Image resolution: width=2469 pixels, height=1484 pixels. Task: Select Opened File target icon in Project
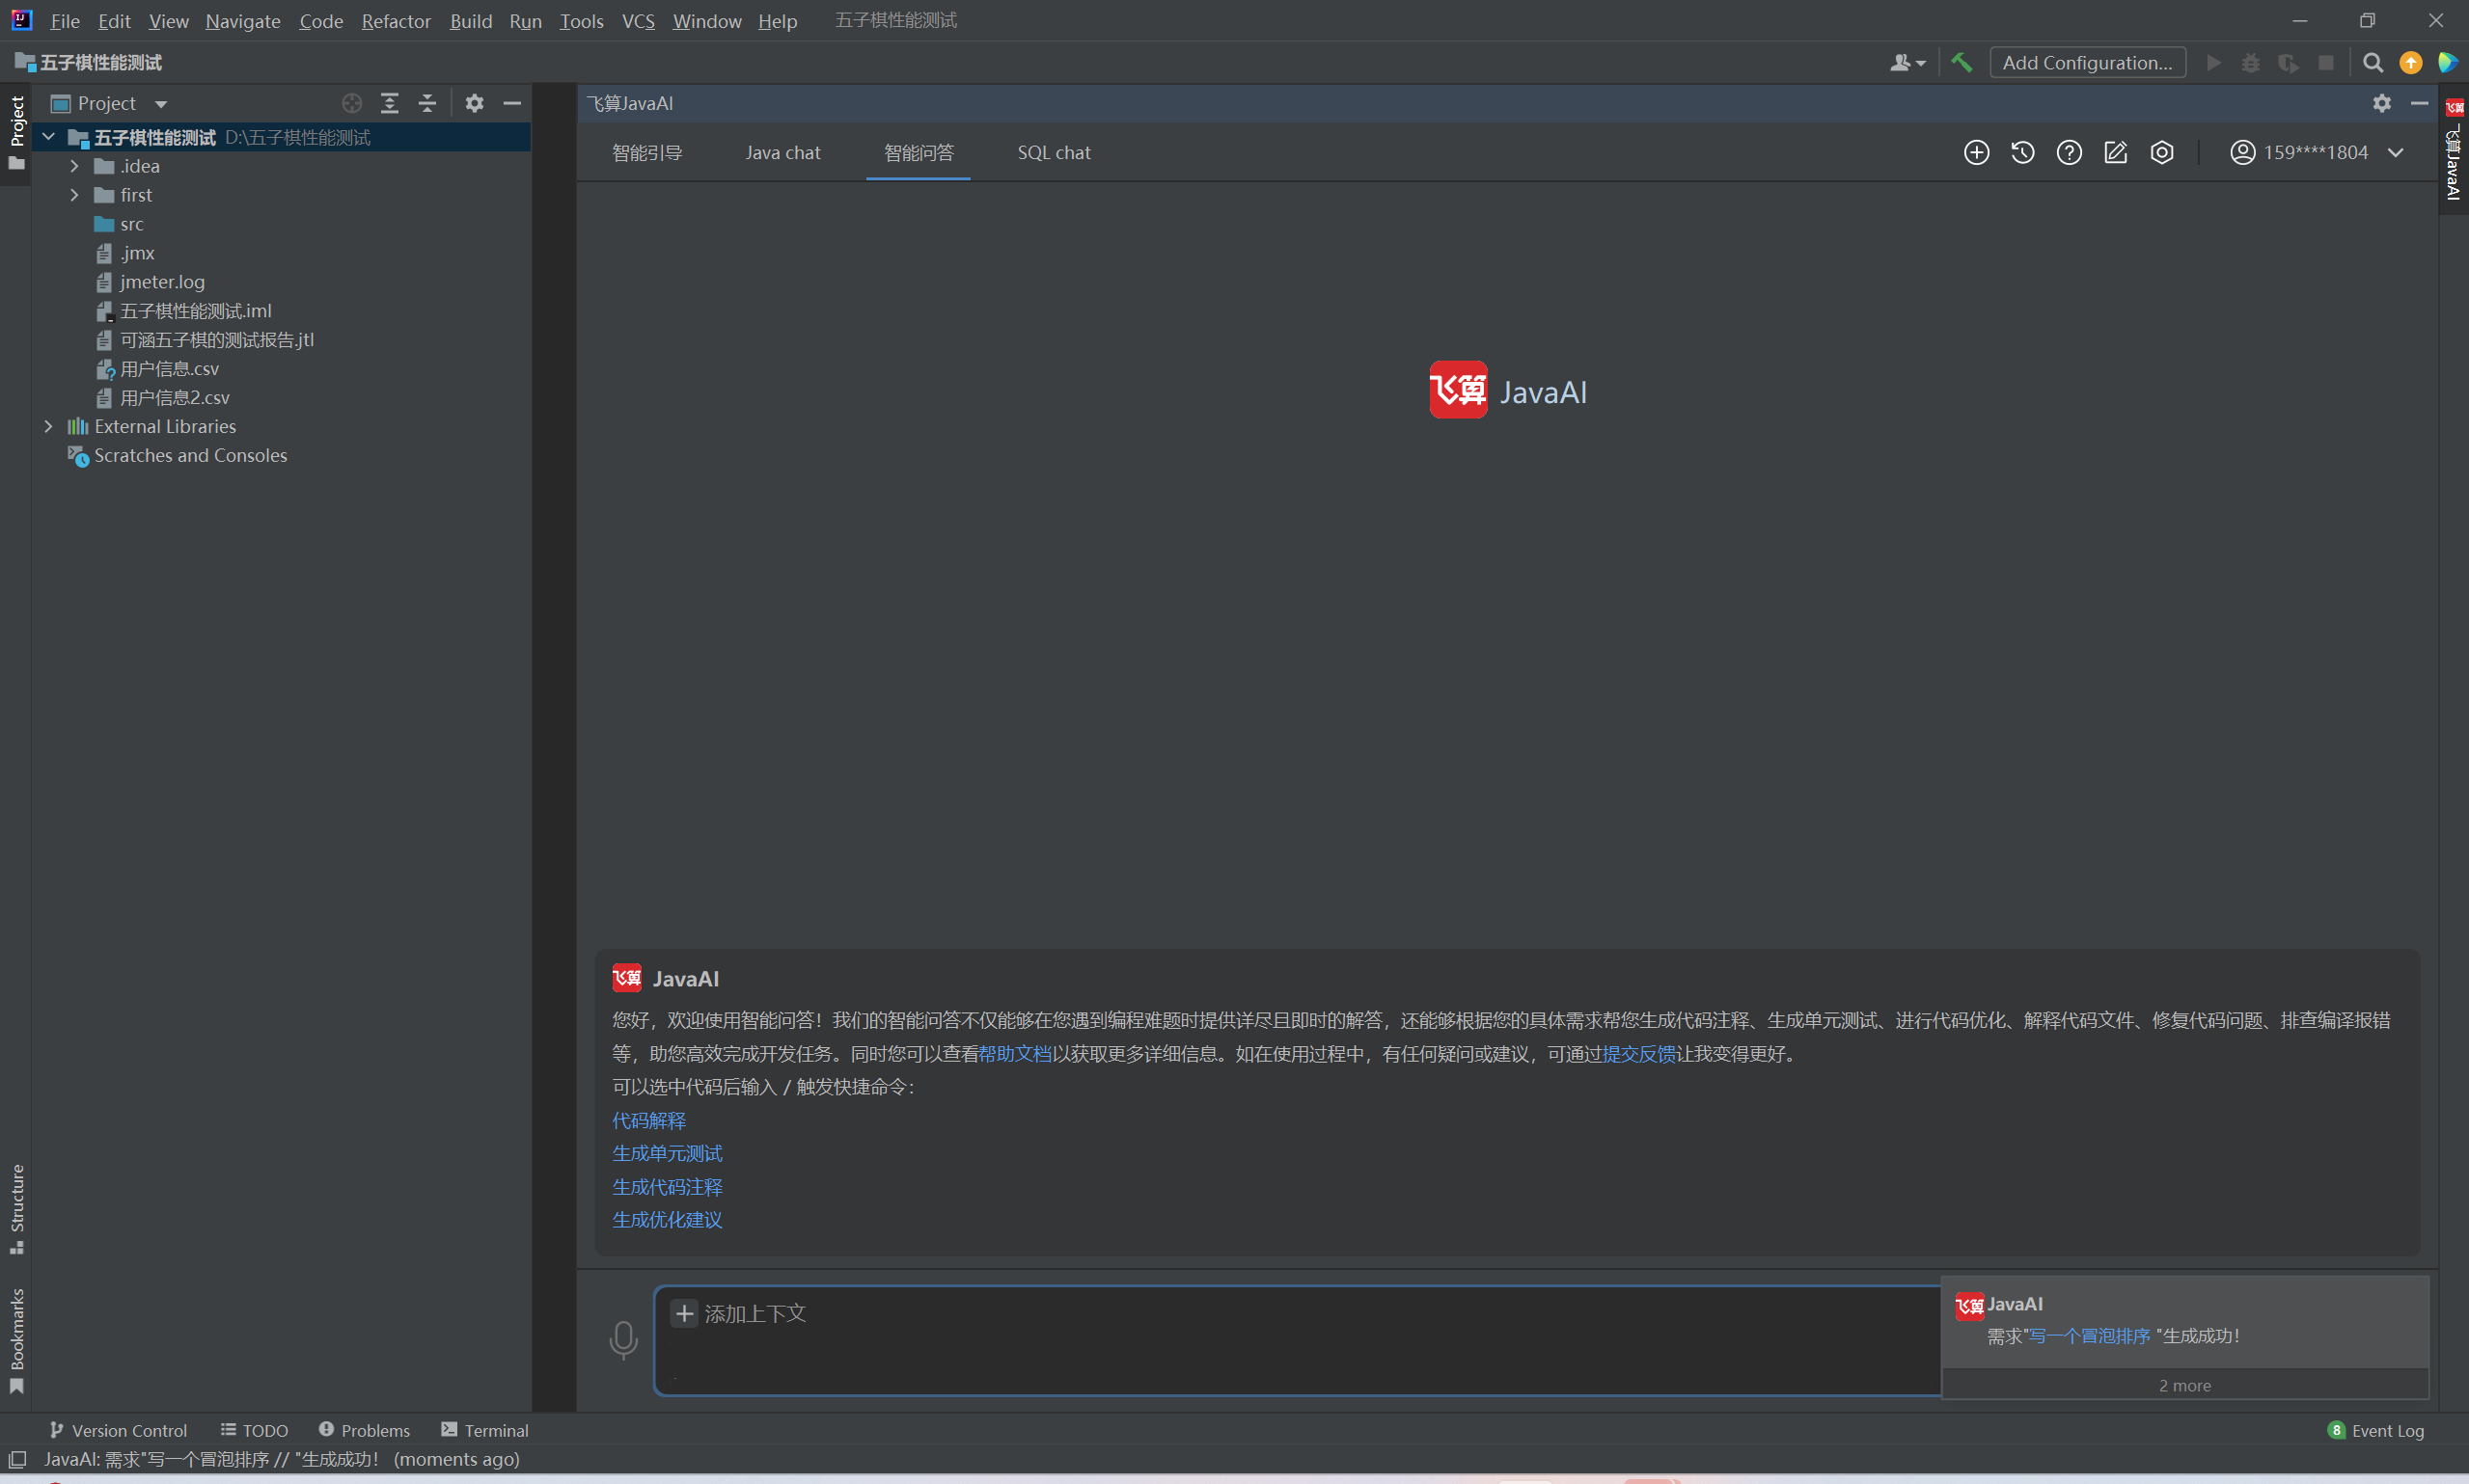(351, 103)
